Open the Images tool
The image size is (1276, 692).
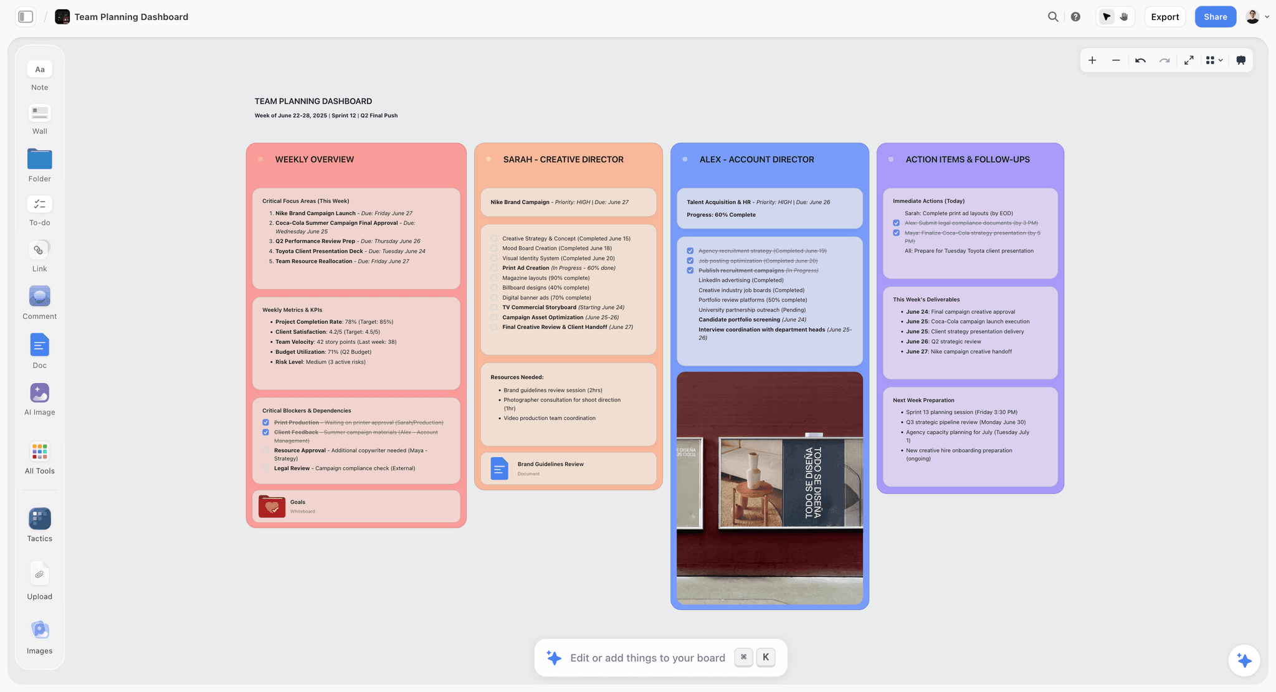[x=40, y=636]
